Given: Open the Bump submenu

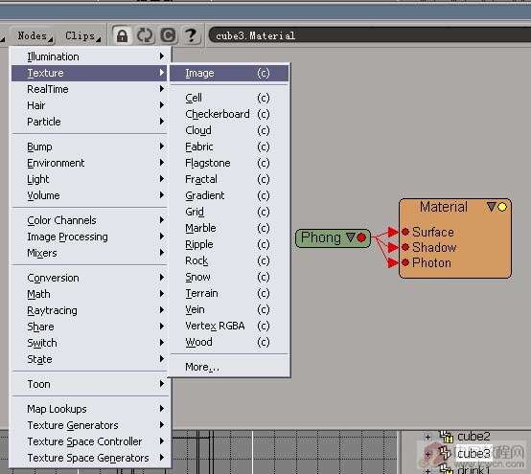Looking at the screenshot, I should tap(90, 147).
